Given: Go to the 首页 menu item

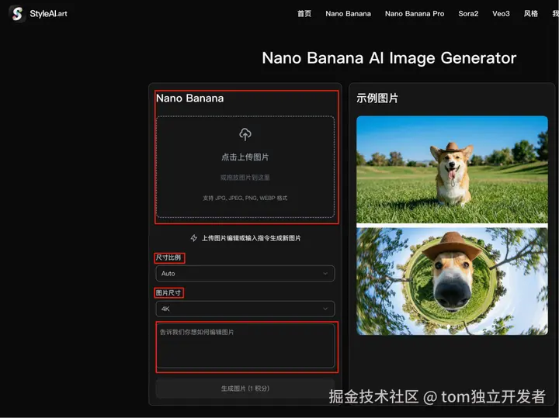Looking at the screenshot, I should click(304, 13).
